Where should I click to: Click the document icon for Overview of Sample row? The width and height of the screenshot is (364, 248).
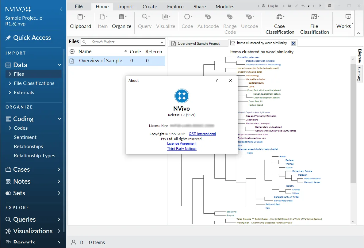click(x=72, y=61)
